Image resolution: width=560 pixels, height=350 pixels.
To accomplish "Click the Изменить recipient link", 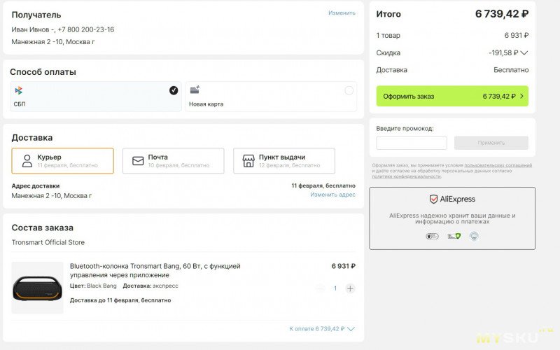I will pyautogui.click(x=342, y=13).
